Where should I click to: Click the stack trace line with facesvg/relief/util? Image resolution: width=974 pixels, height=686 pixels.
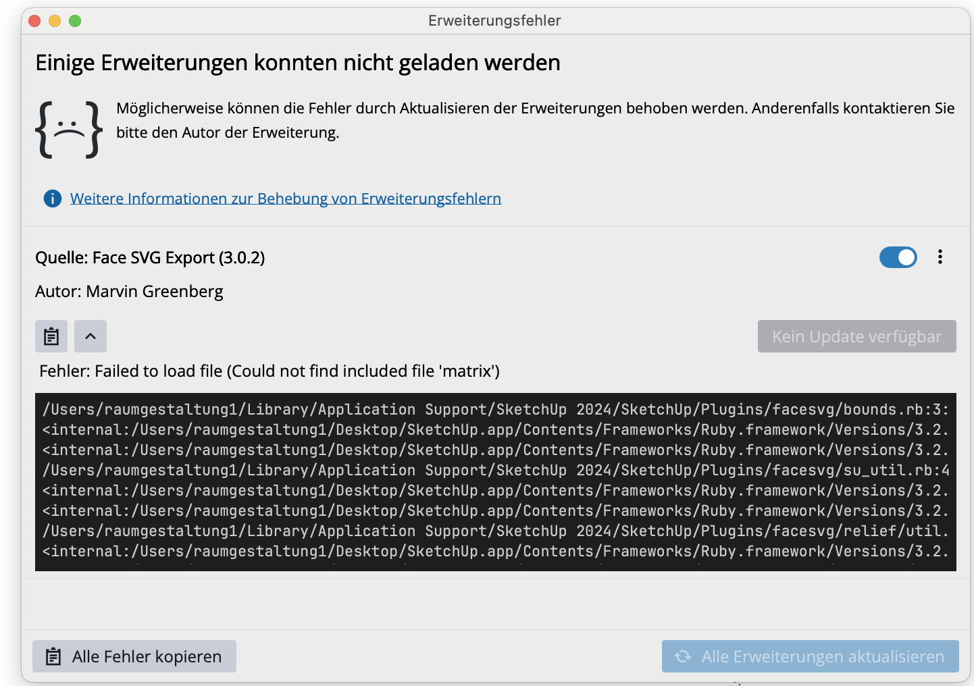[x=495, y=531]
